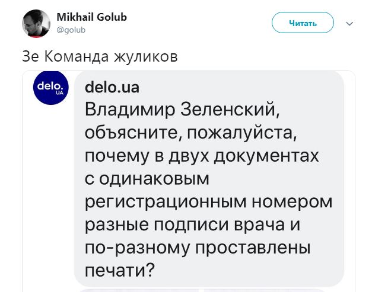Click the line Владимир Зеленский in the quote
The height and width of the screenshot is (292, 372).
click(x=182, y=110)
